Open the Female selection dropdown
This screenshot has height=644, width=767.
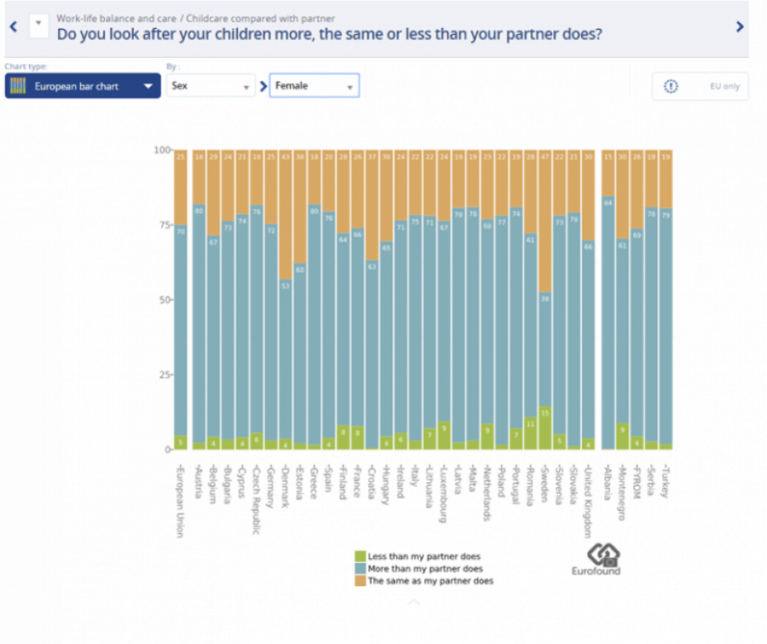pyautogui.click(x=314, y=86)
